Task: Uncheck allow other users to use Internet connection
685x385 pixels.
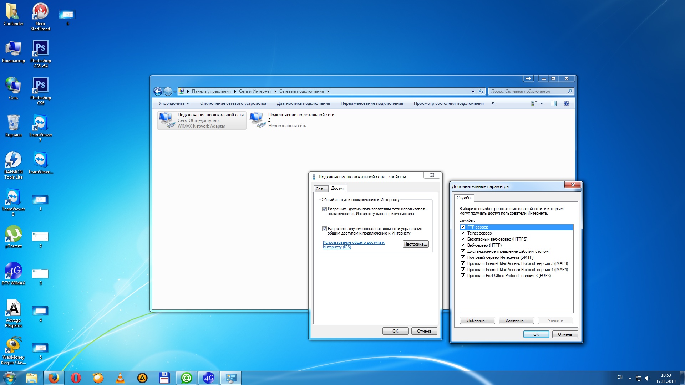Action: (x=324, y=209)
